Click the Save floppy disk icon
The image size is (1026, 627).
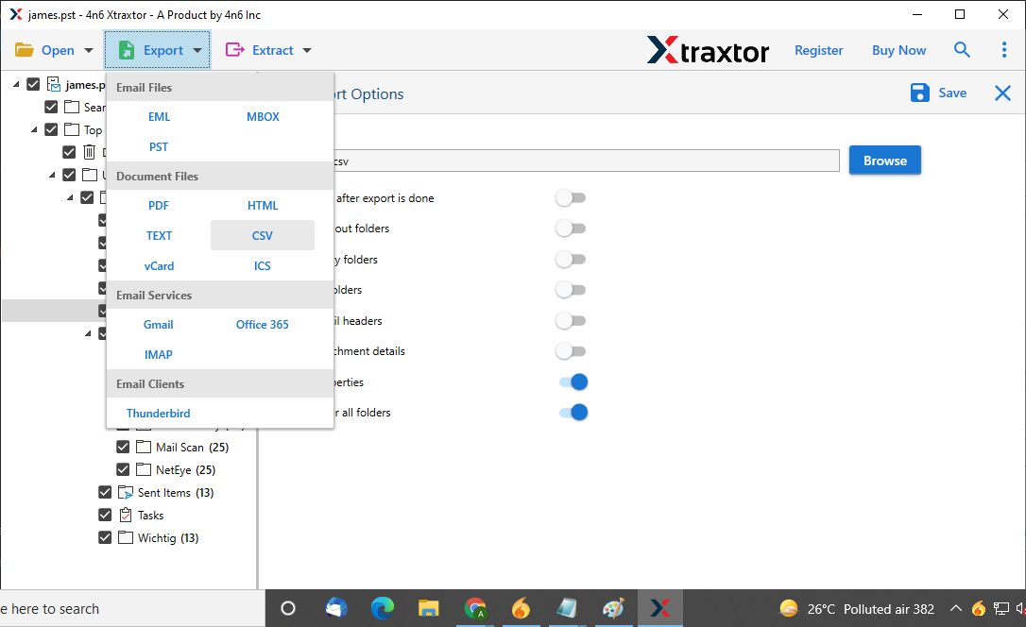(919, 93)
